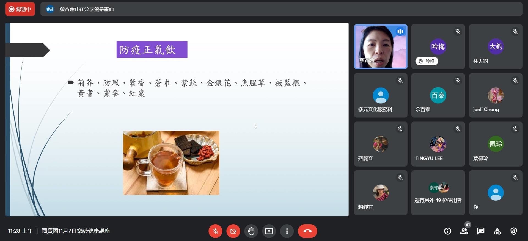The image size is (528, 241).
Task: Click the name label 蔡佩玲
Action: click(x=480, y=158)
